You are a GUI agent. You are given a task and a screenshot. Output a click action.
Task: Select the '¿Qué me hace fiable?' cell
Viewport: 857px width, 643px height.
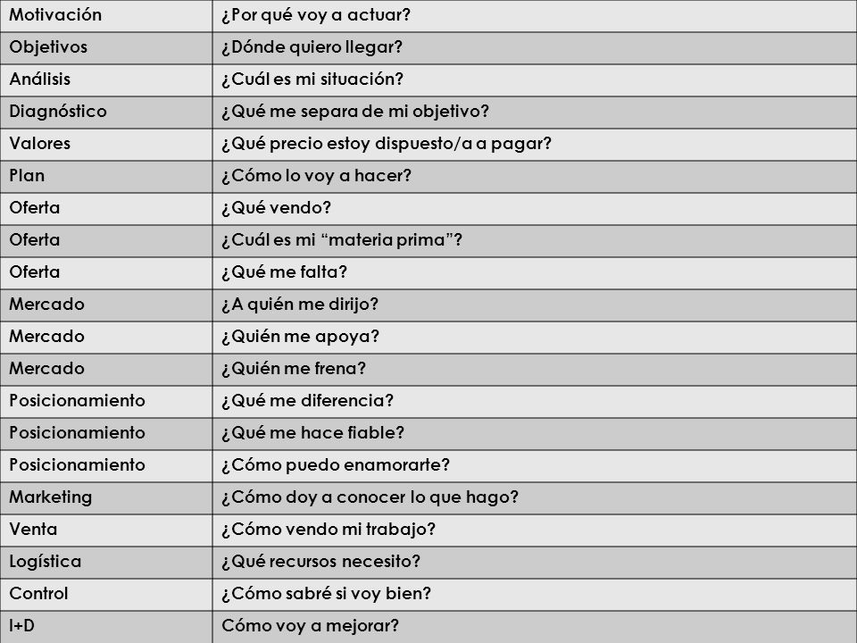[535, 434]
